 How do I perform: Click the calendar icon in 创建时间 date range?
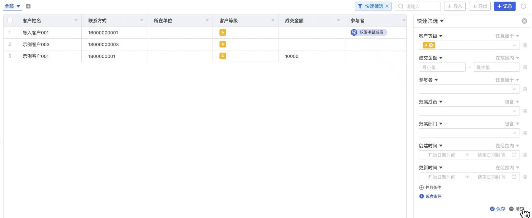coord(514,155)
